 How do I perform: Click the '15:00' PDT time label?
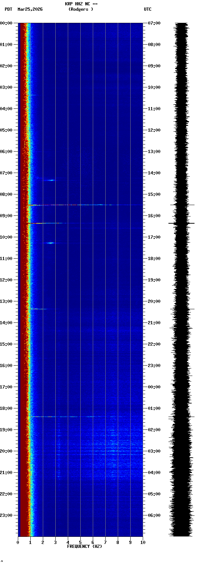pos(6,344)
